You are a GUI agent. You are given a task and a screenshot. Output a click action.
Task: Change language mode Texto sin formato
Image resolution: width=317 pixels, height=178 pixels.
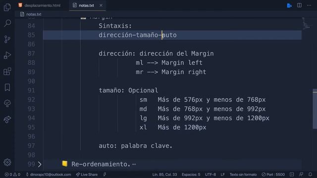[x=243, y=175]
